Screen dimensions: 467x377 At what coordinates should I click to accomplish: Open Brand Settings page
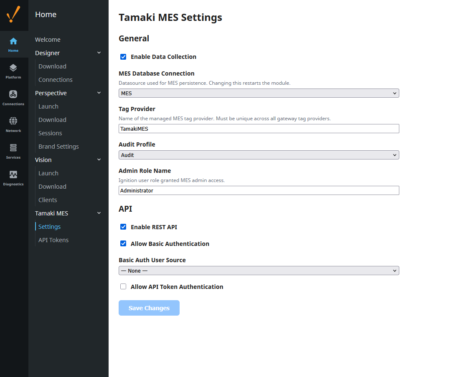coord(58,147)
